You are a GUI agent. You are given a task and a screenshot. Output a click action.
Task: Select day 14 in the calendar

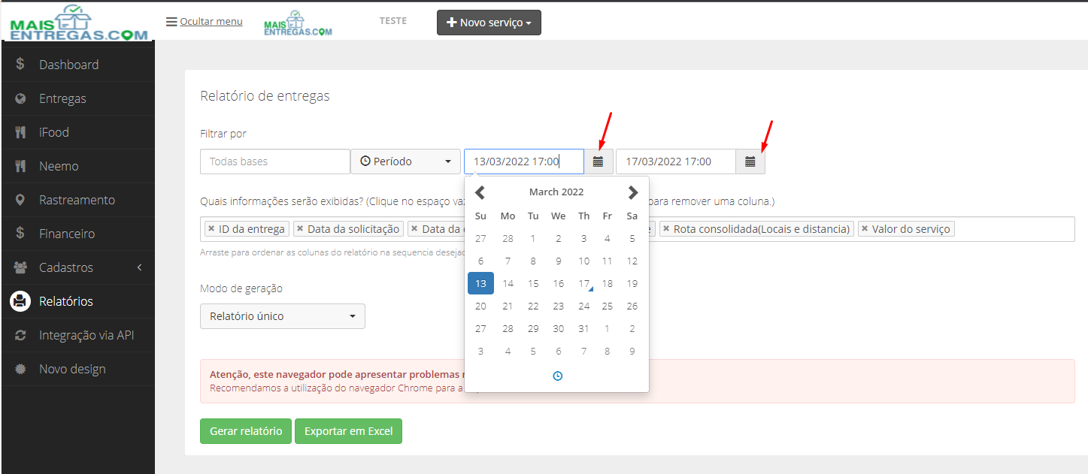[508, 284]
